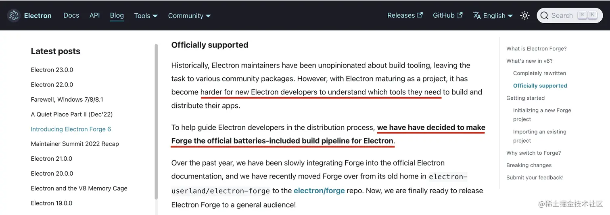Viewport: 610px width, 215px height.
Task: Open Maintainer Summit 2022 Recap post
Action: point(75,144)
